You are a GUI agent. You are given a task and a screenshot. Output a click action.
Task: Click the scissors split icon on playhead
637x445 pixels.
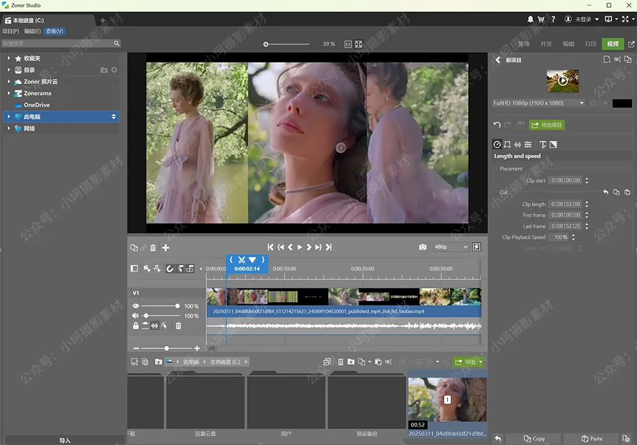(x=241, y=260)
